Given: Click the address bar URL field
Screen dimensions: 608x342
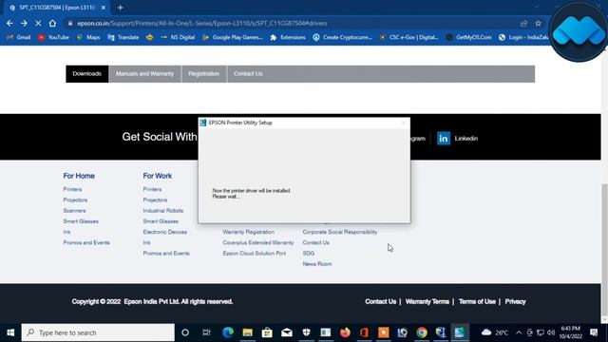Looking at the screenshot, I should pos(291,23).
